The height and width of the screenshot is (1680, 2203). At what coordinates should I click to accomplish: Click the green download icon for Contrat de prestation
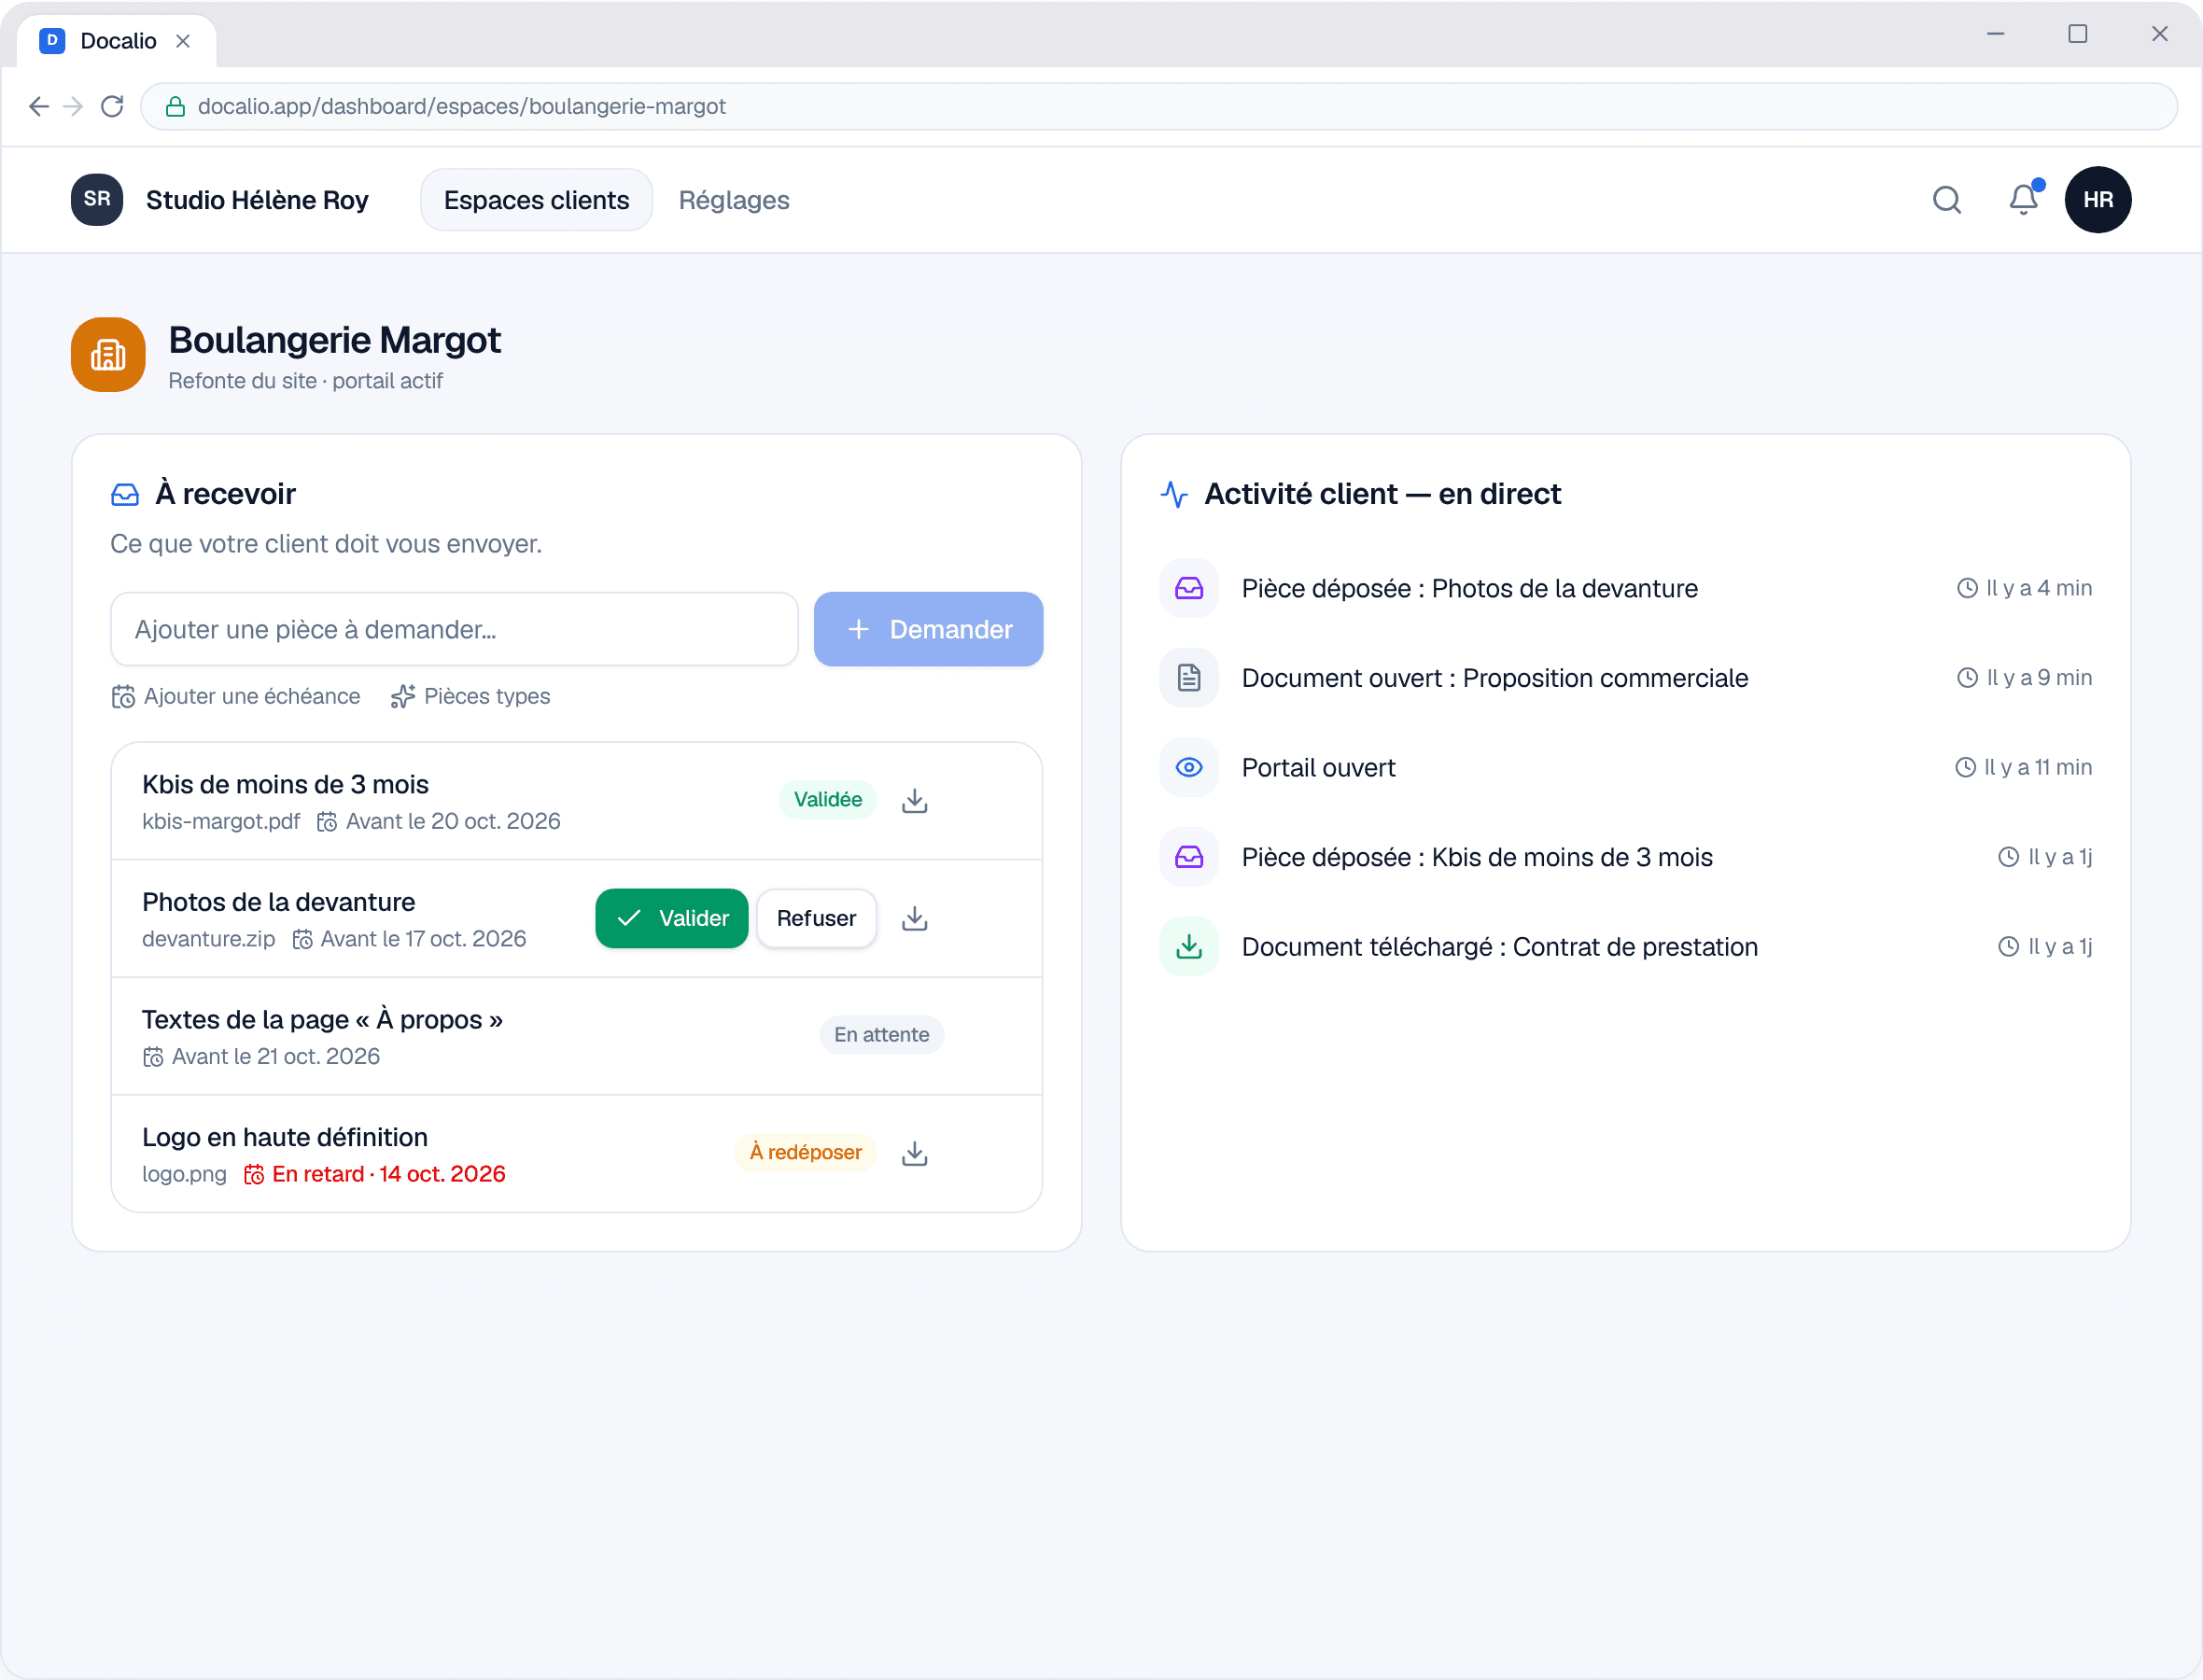(x=1188, y=947)
